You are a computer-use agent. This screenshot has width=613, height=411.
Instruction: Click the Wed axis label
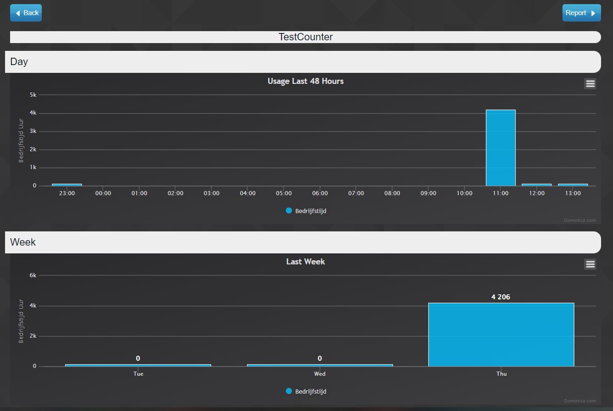coord(320,374)
